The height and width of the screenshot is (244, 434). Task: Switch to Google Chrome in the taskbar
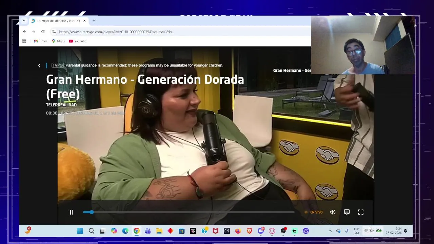pos(136,231)
